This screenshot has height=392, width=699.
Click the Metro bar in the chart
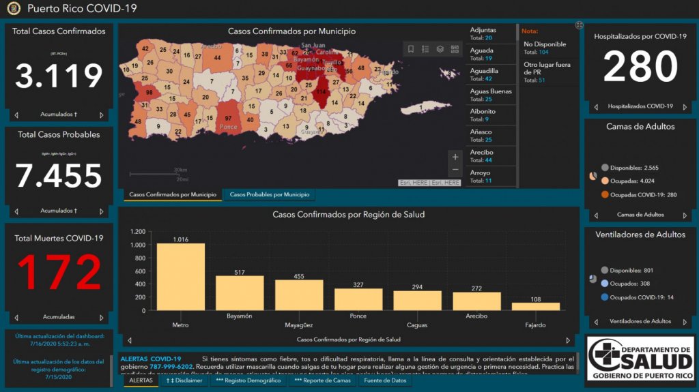click(x=180, y=277)
